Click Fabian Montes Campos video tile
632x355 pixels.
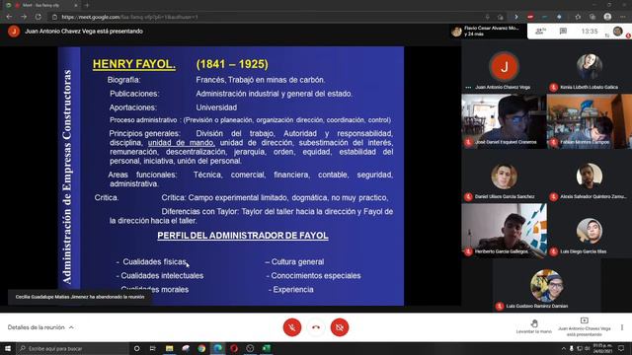pos(590,121)
